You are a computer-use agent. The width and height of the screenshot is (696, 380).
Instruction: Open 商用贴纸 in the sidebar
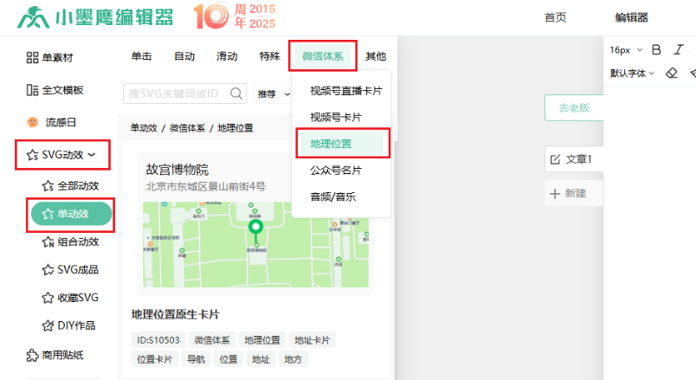pyautogui.click(x=55, y=355)
